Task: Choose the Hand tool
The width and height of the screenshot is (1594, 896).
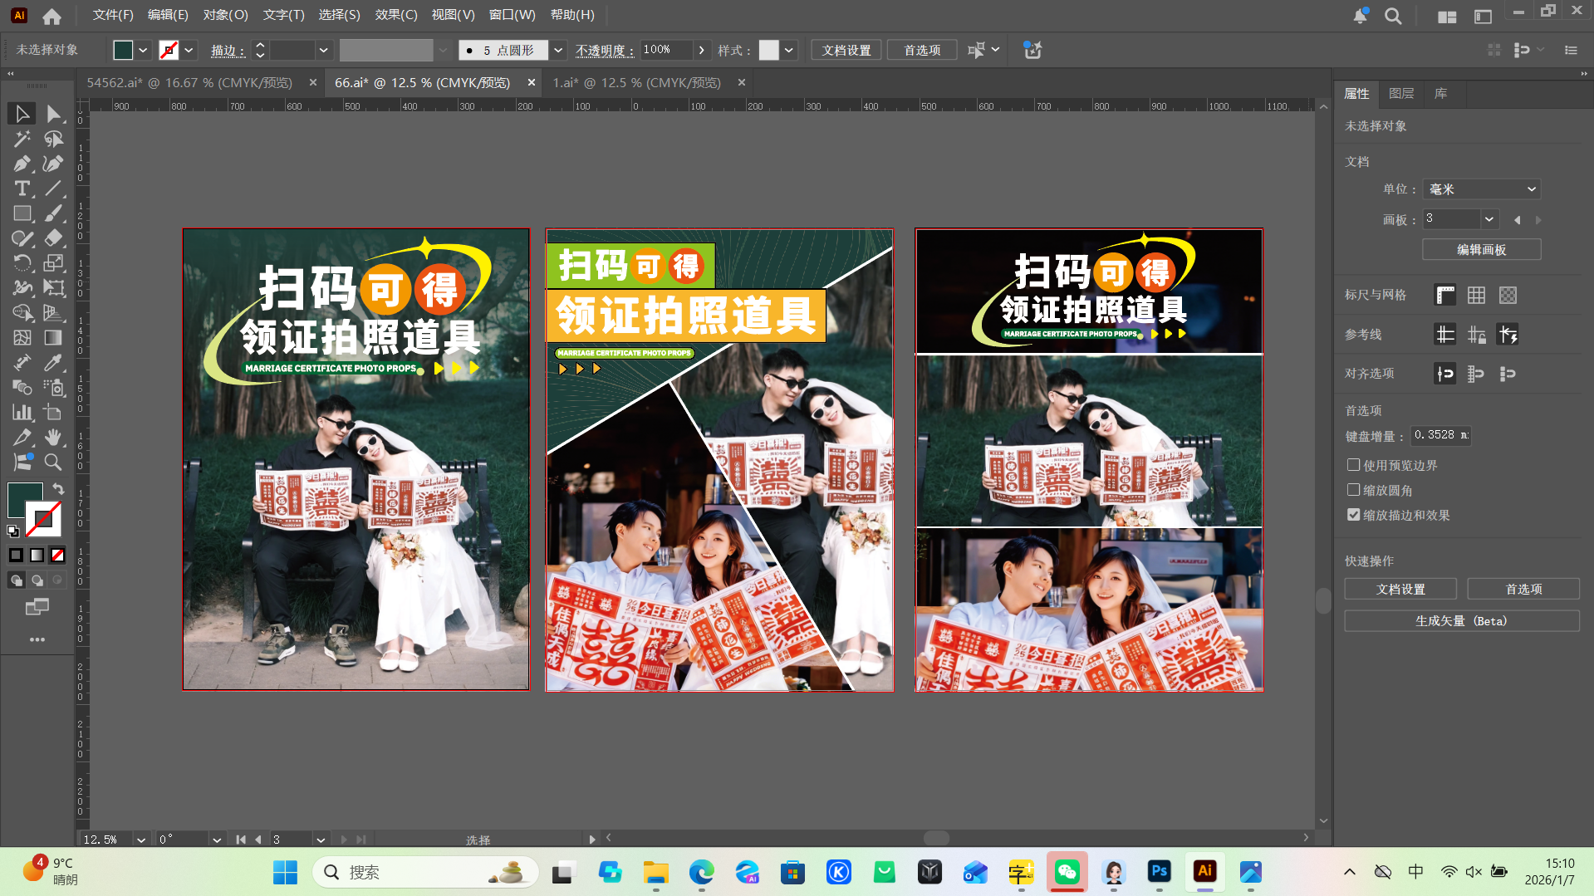Action: pyautogui.click(x=53, y=438)
